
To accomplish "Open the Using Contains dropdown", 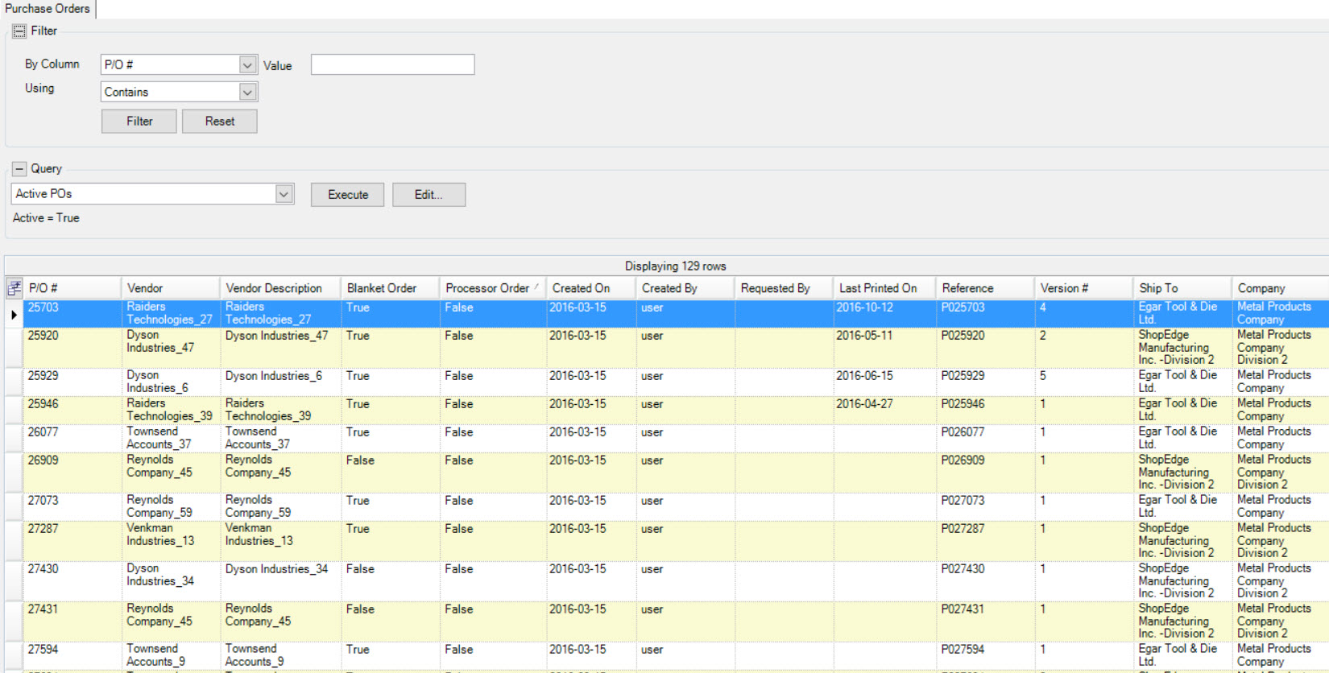I will [x=247, y=92].
